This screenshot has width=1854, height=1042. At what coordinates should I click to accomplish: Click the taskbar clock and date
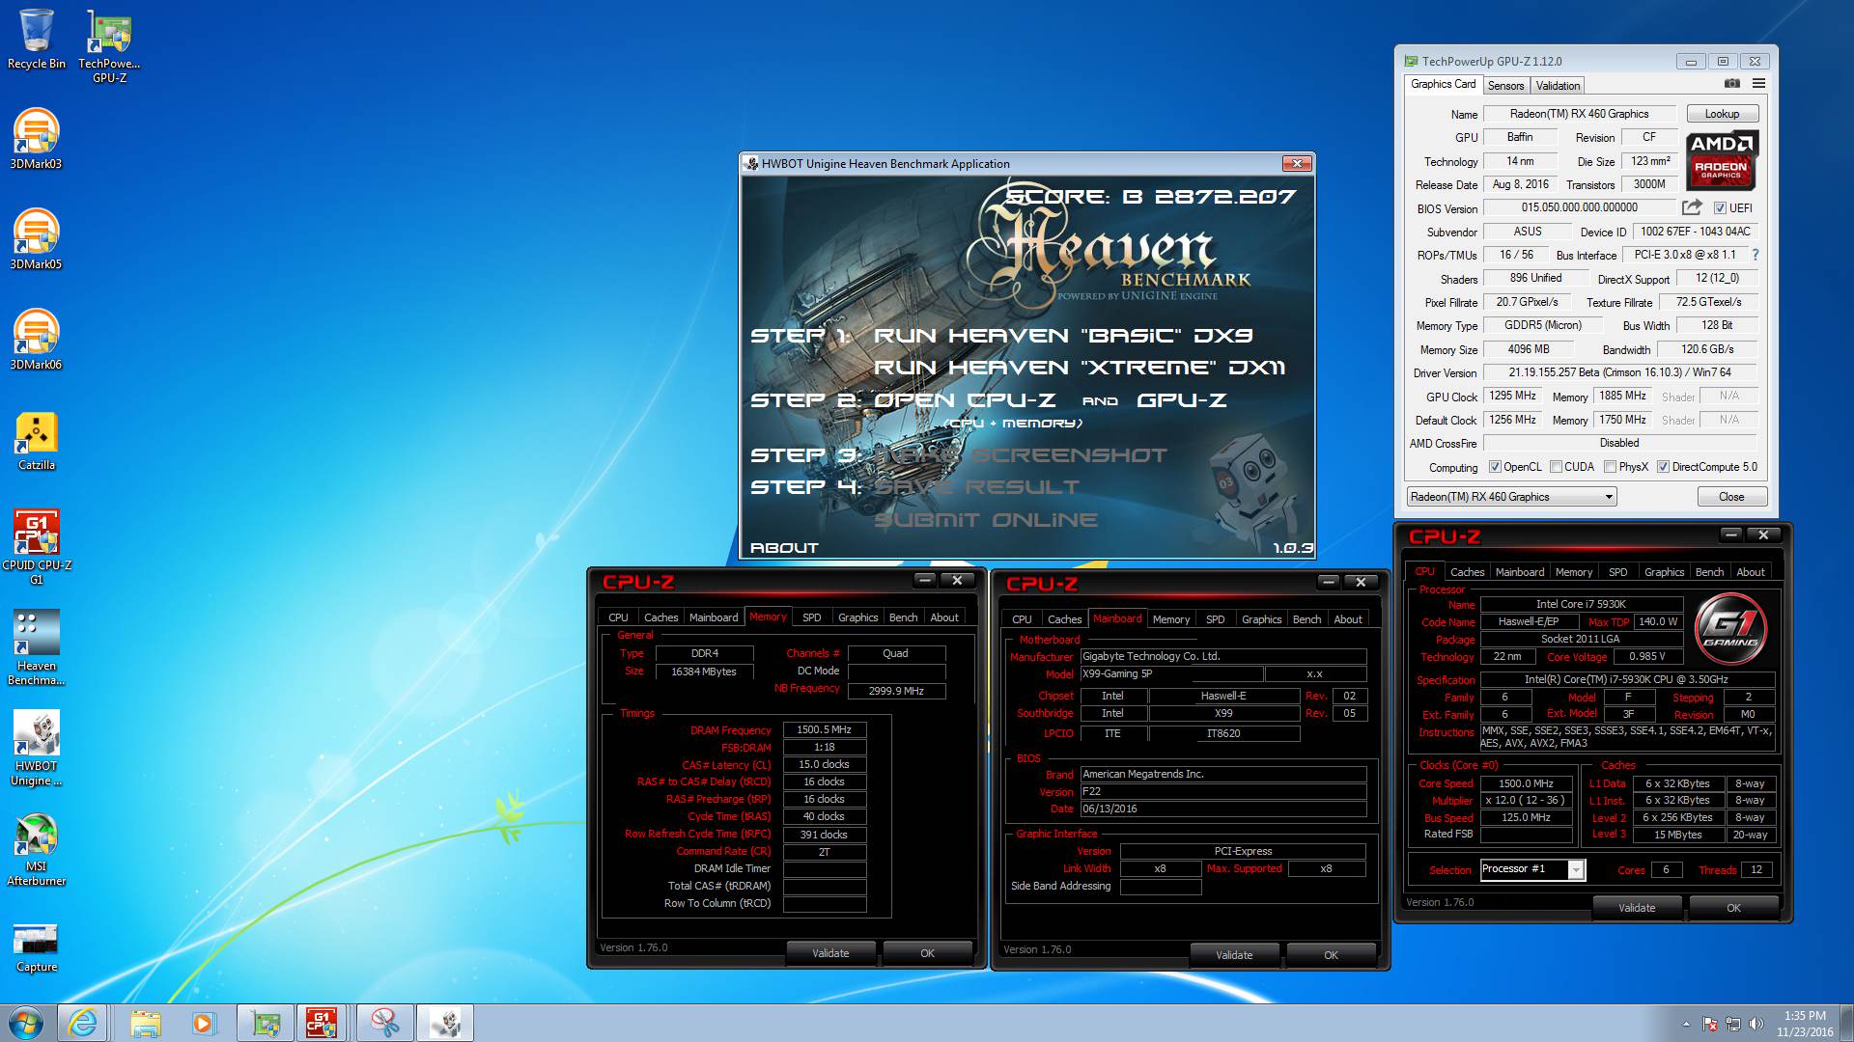coord(1804,1024)
